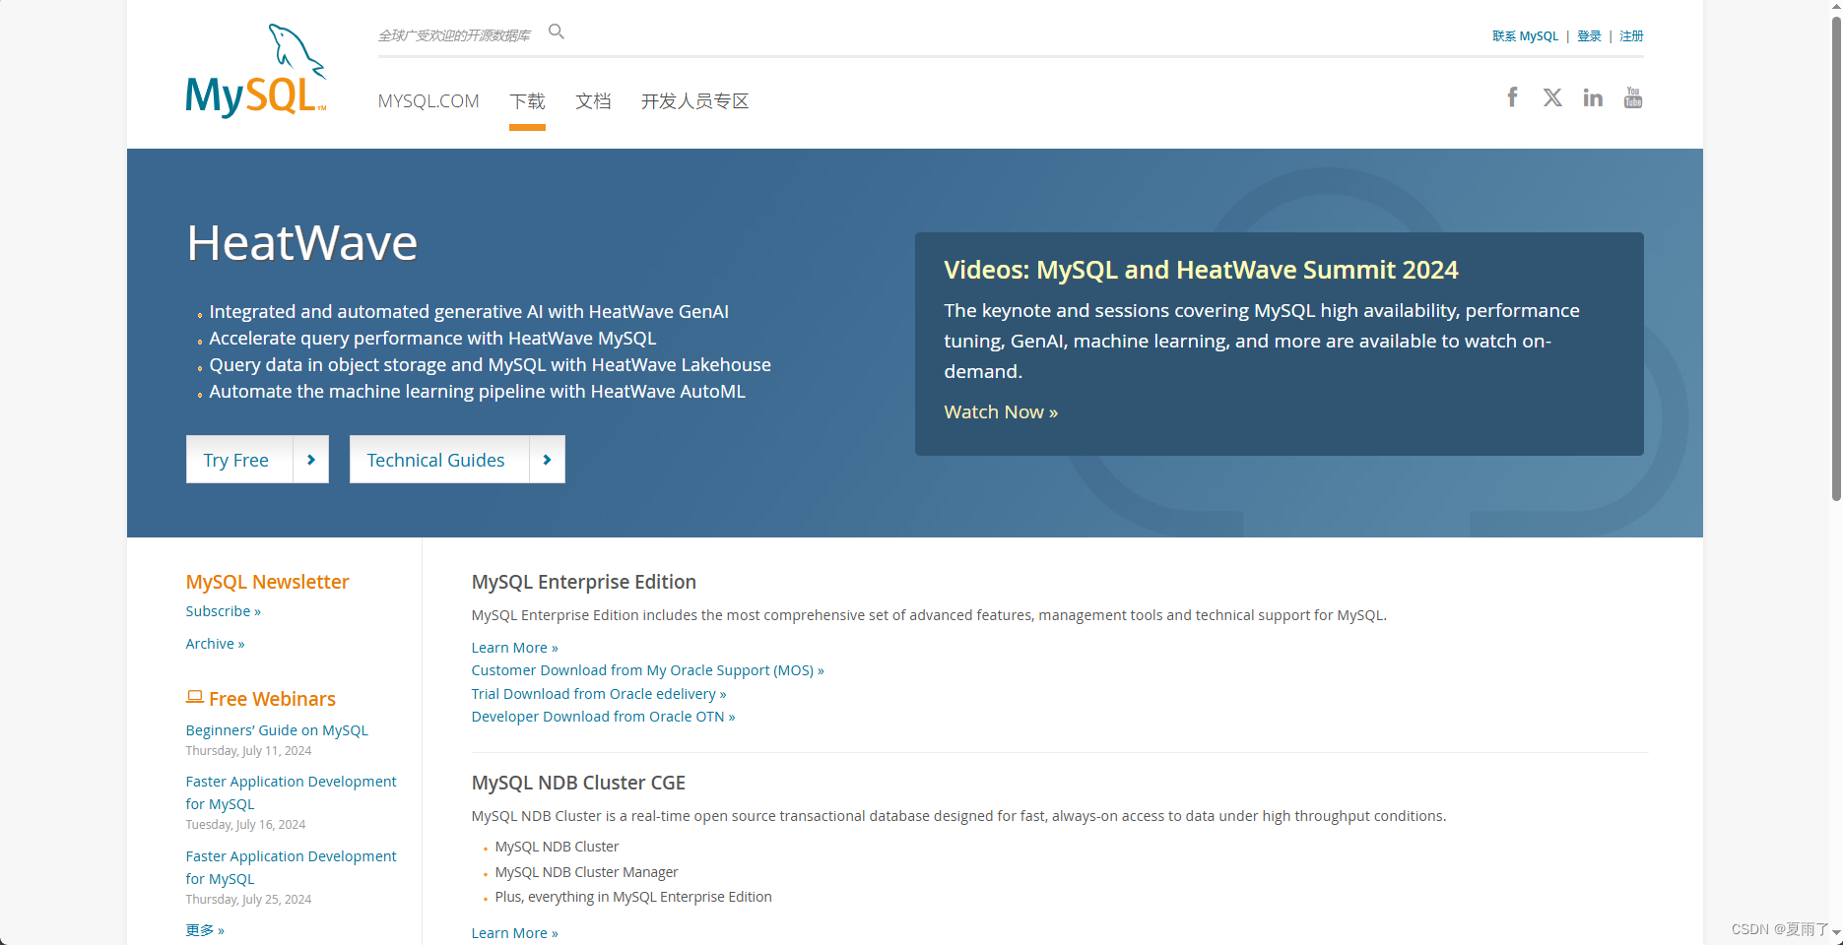Click the search magnifier icon

tap(557, 31)
